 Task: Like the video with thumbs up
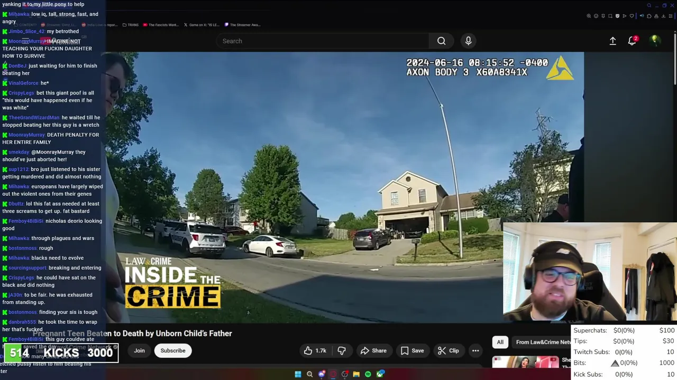click(315, 350)
